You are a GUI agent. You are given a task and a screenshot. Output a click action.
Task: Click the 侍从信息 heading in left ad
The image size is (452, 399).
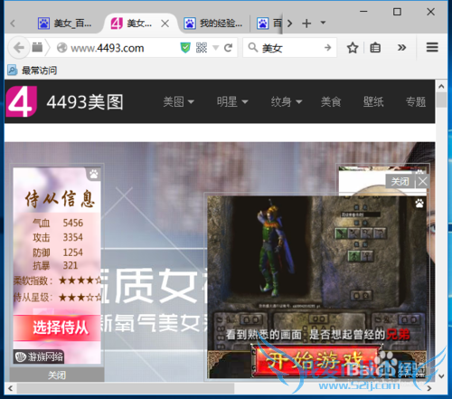pyautogui.click(x=60, y=198)
